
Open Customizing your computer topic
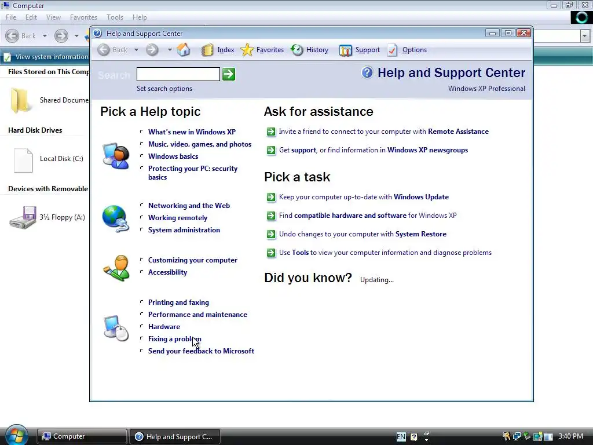(x=192, y=260)
